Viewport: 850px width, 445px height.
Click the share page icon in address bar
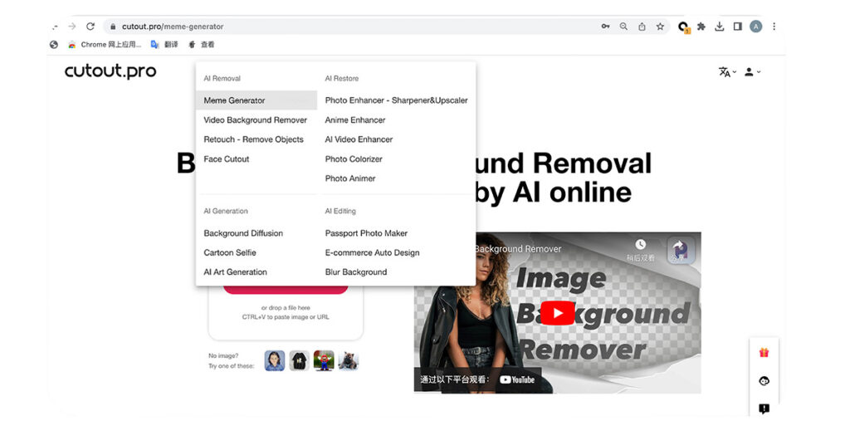pyautogui.click(x=642, y=27)
